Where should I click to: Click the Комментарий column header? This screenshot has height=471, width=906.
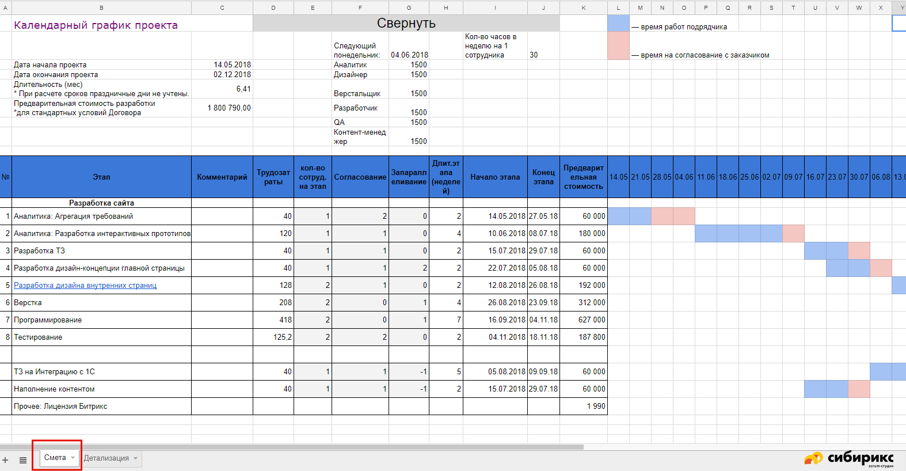point(222,177)
